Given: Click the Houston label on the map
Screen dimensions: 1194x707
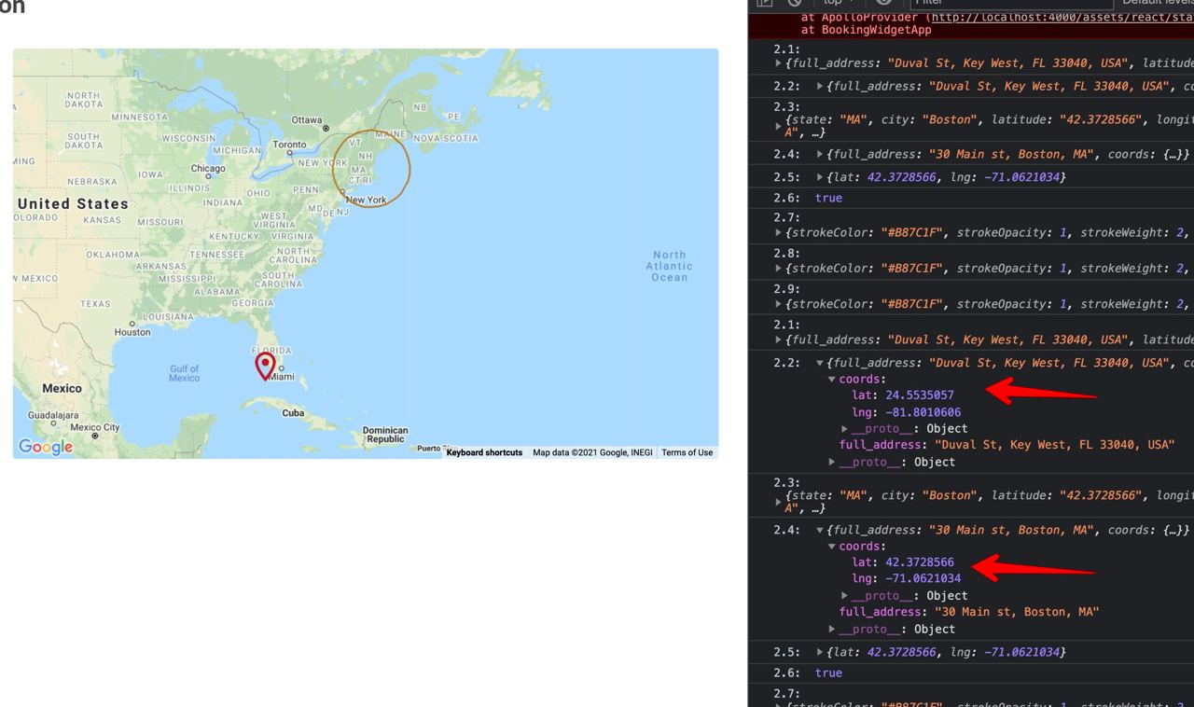Looking at the screenshot, I should click(x=132, y=332).
